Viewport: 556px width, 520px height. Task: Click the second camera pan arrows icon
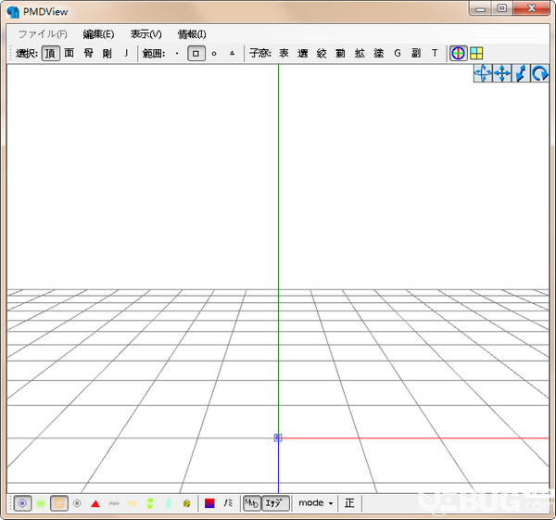click(x=502, y=73)
